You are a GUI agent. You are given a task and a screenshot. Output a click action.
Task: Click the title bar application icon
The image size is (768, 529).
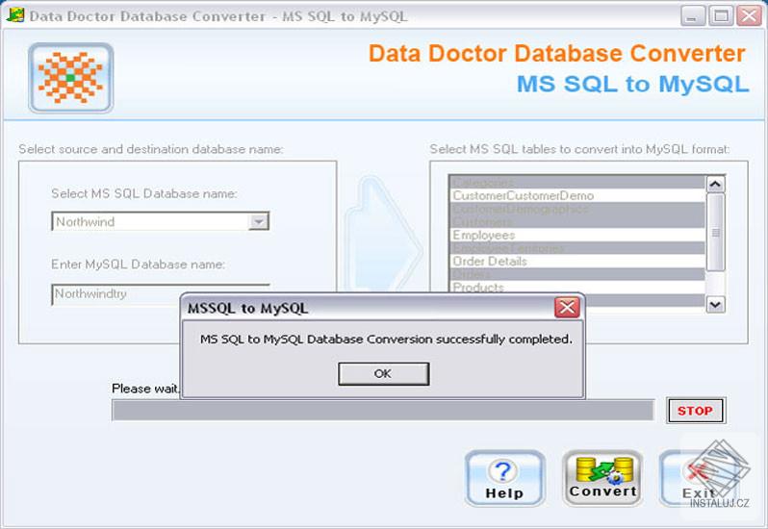coord(15,15)
